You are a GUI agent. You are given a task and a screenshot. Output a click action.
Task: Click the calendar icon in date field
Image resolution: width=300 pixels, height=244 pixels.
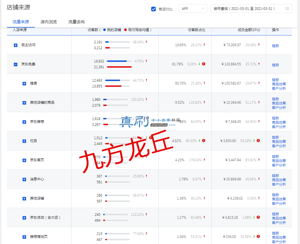pyautogui.click(x=287, y=8)
